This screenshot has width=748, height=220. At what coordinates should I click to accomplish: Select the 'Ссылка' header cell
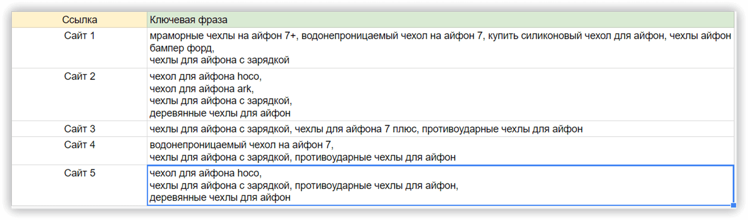pyautogui.click(x=80, y=20)
